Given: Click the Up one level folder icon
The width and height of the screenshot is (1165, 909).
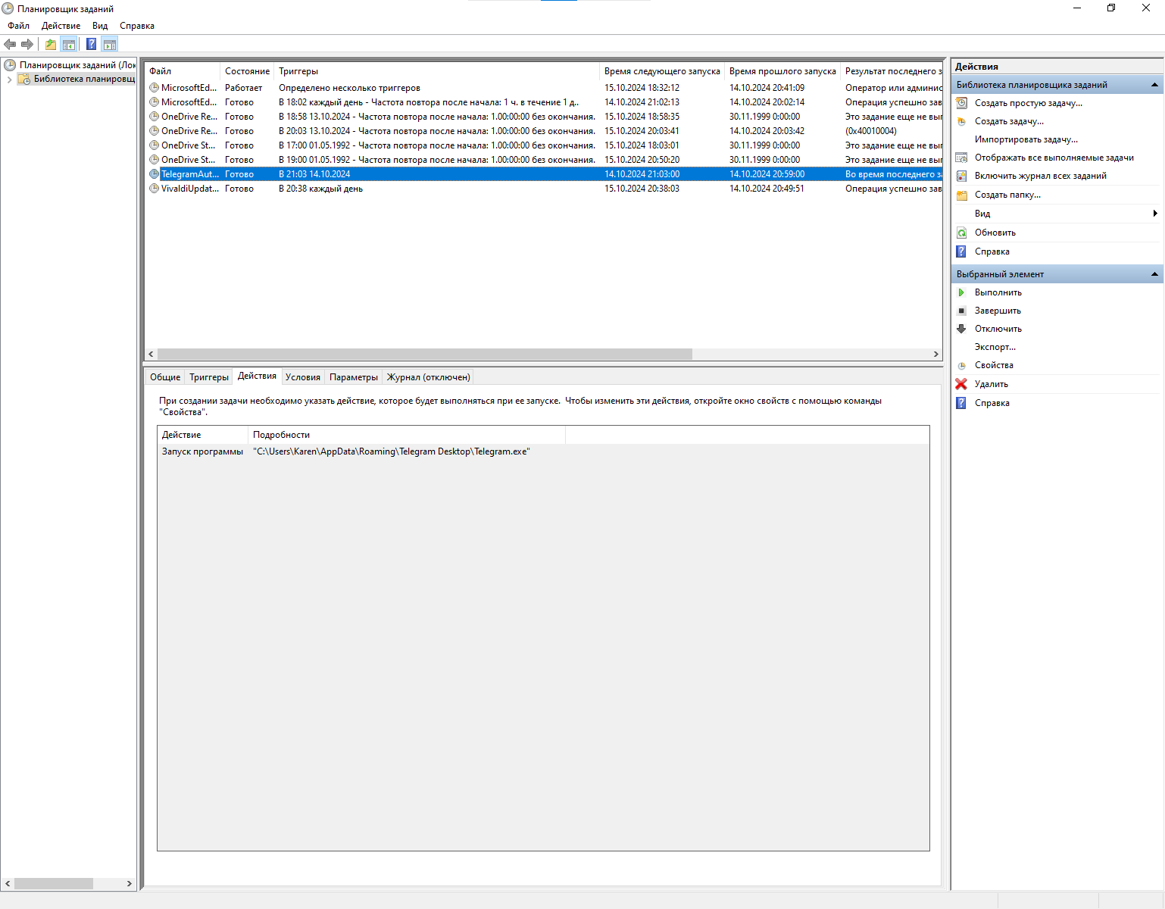Looking at the screenshot, I should point(51,44).
